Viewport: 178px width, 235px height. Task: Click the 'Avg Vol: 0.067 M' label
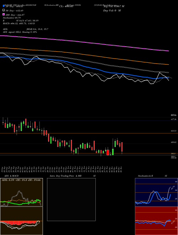click(x=114, y=6)
